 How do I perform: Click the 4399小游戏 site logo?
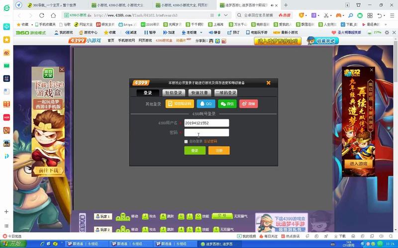click(85, 41)
